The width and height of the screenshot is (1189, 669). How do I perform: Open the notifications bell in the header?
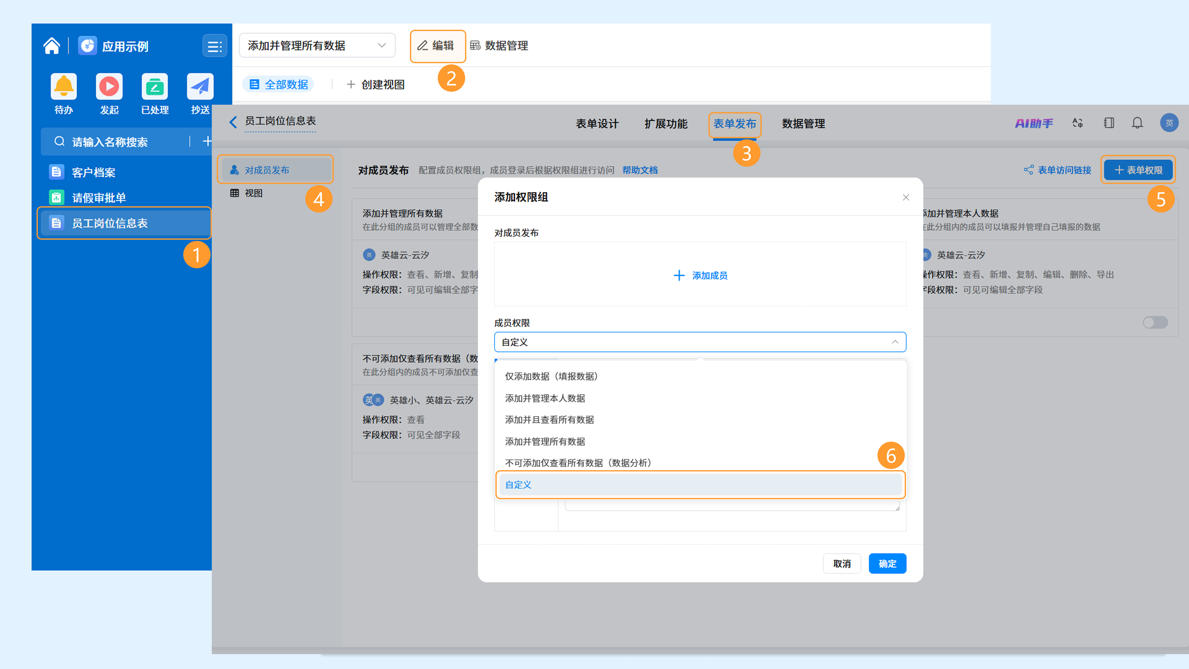coord(1137,123)
